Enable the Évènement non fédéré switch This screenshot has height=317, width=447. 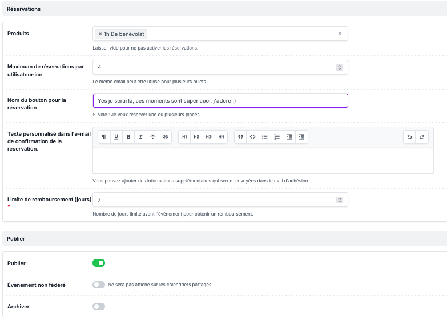coord(99,285)
